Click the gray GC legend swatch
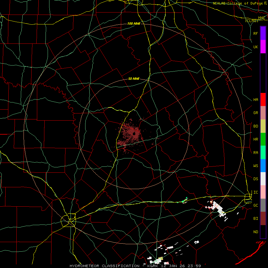 pyautogui.click(x=263, y=205)
